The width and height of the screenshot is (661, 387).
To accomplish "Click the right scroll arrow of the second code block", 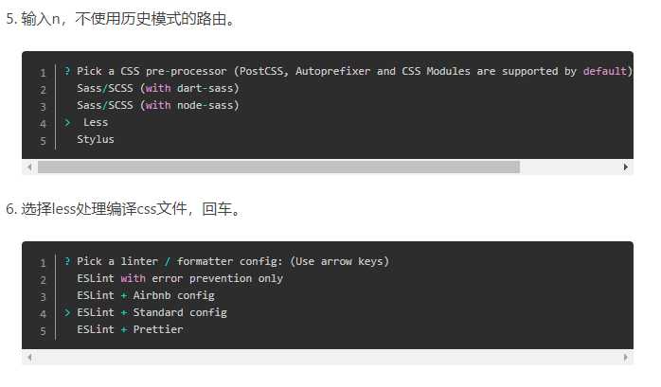I will pos(626,358).
